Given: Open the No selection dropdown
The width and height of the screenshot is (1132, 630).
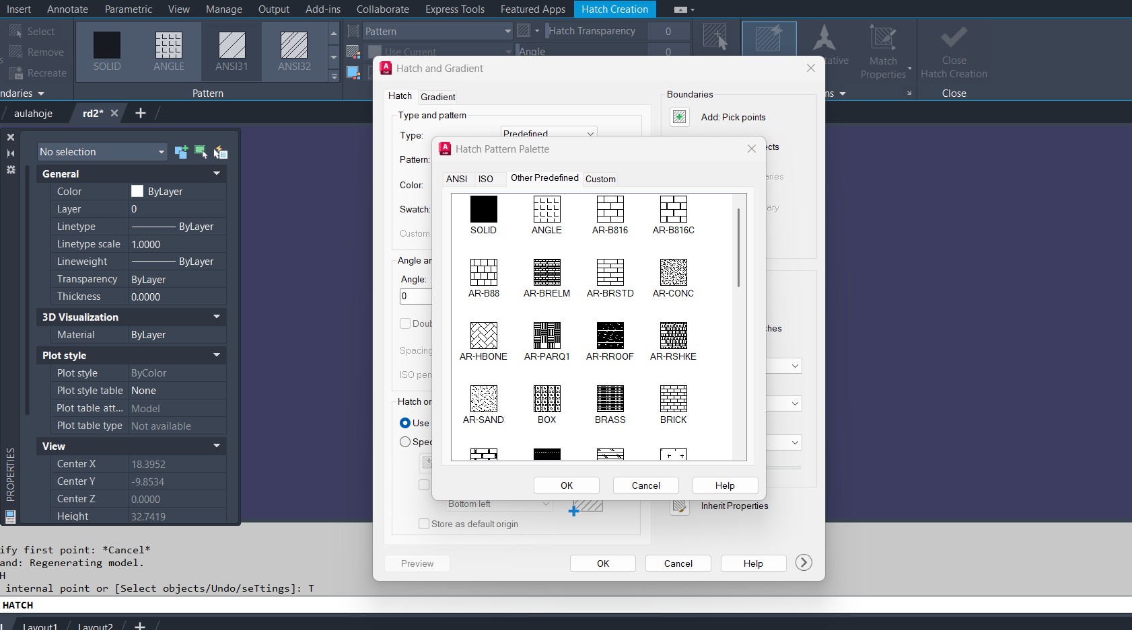Looking at the screenshot, I should click(102, 152).
